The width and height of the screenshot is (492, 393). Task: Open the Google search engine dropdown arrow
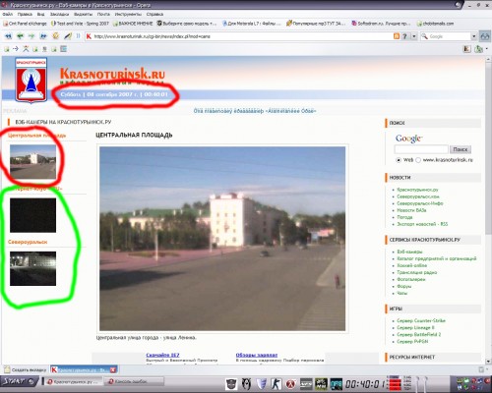coord(473,36)
